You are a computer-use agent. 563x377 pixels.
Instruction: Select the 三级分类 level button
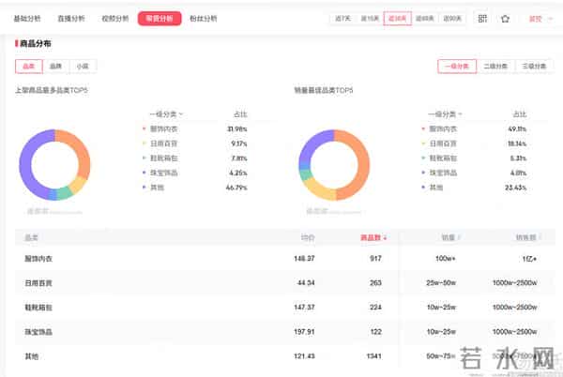(534, 67)
